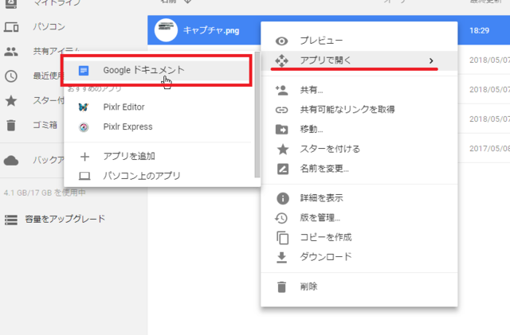The image size is (510, 335).
Task: Choose 削除 from the context menu
Action: (308, 286)
